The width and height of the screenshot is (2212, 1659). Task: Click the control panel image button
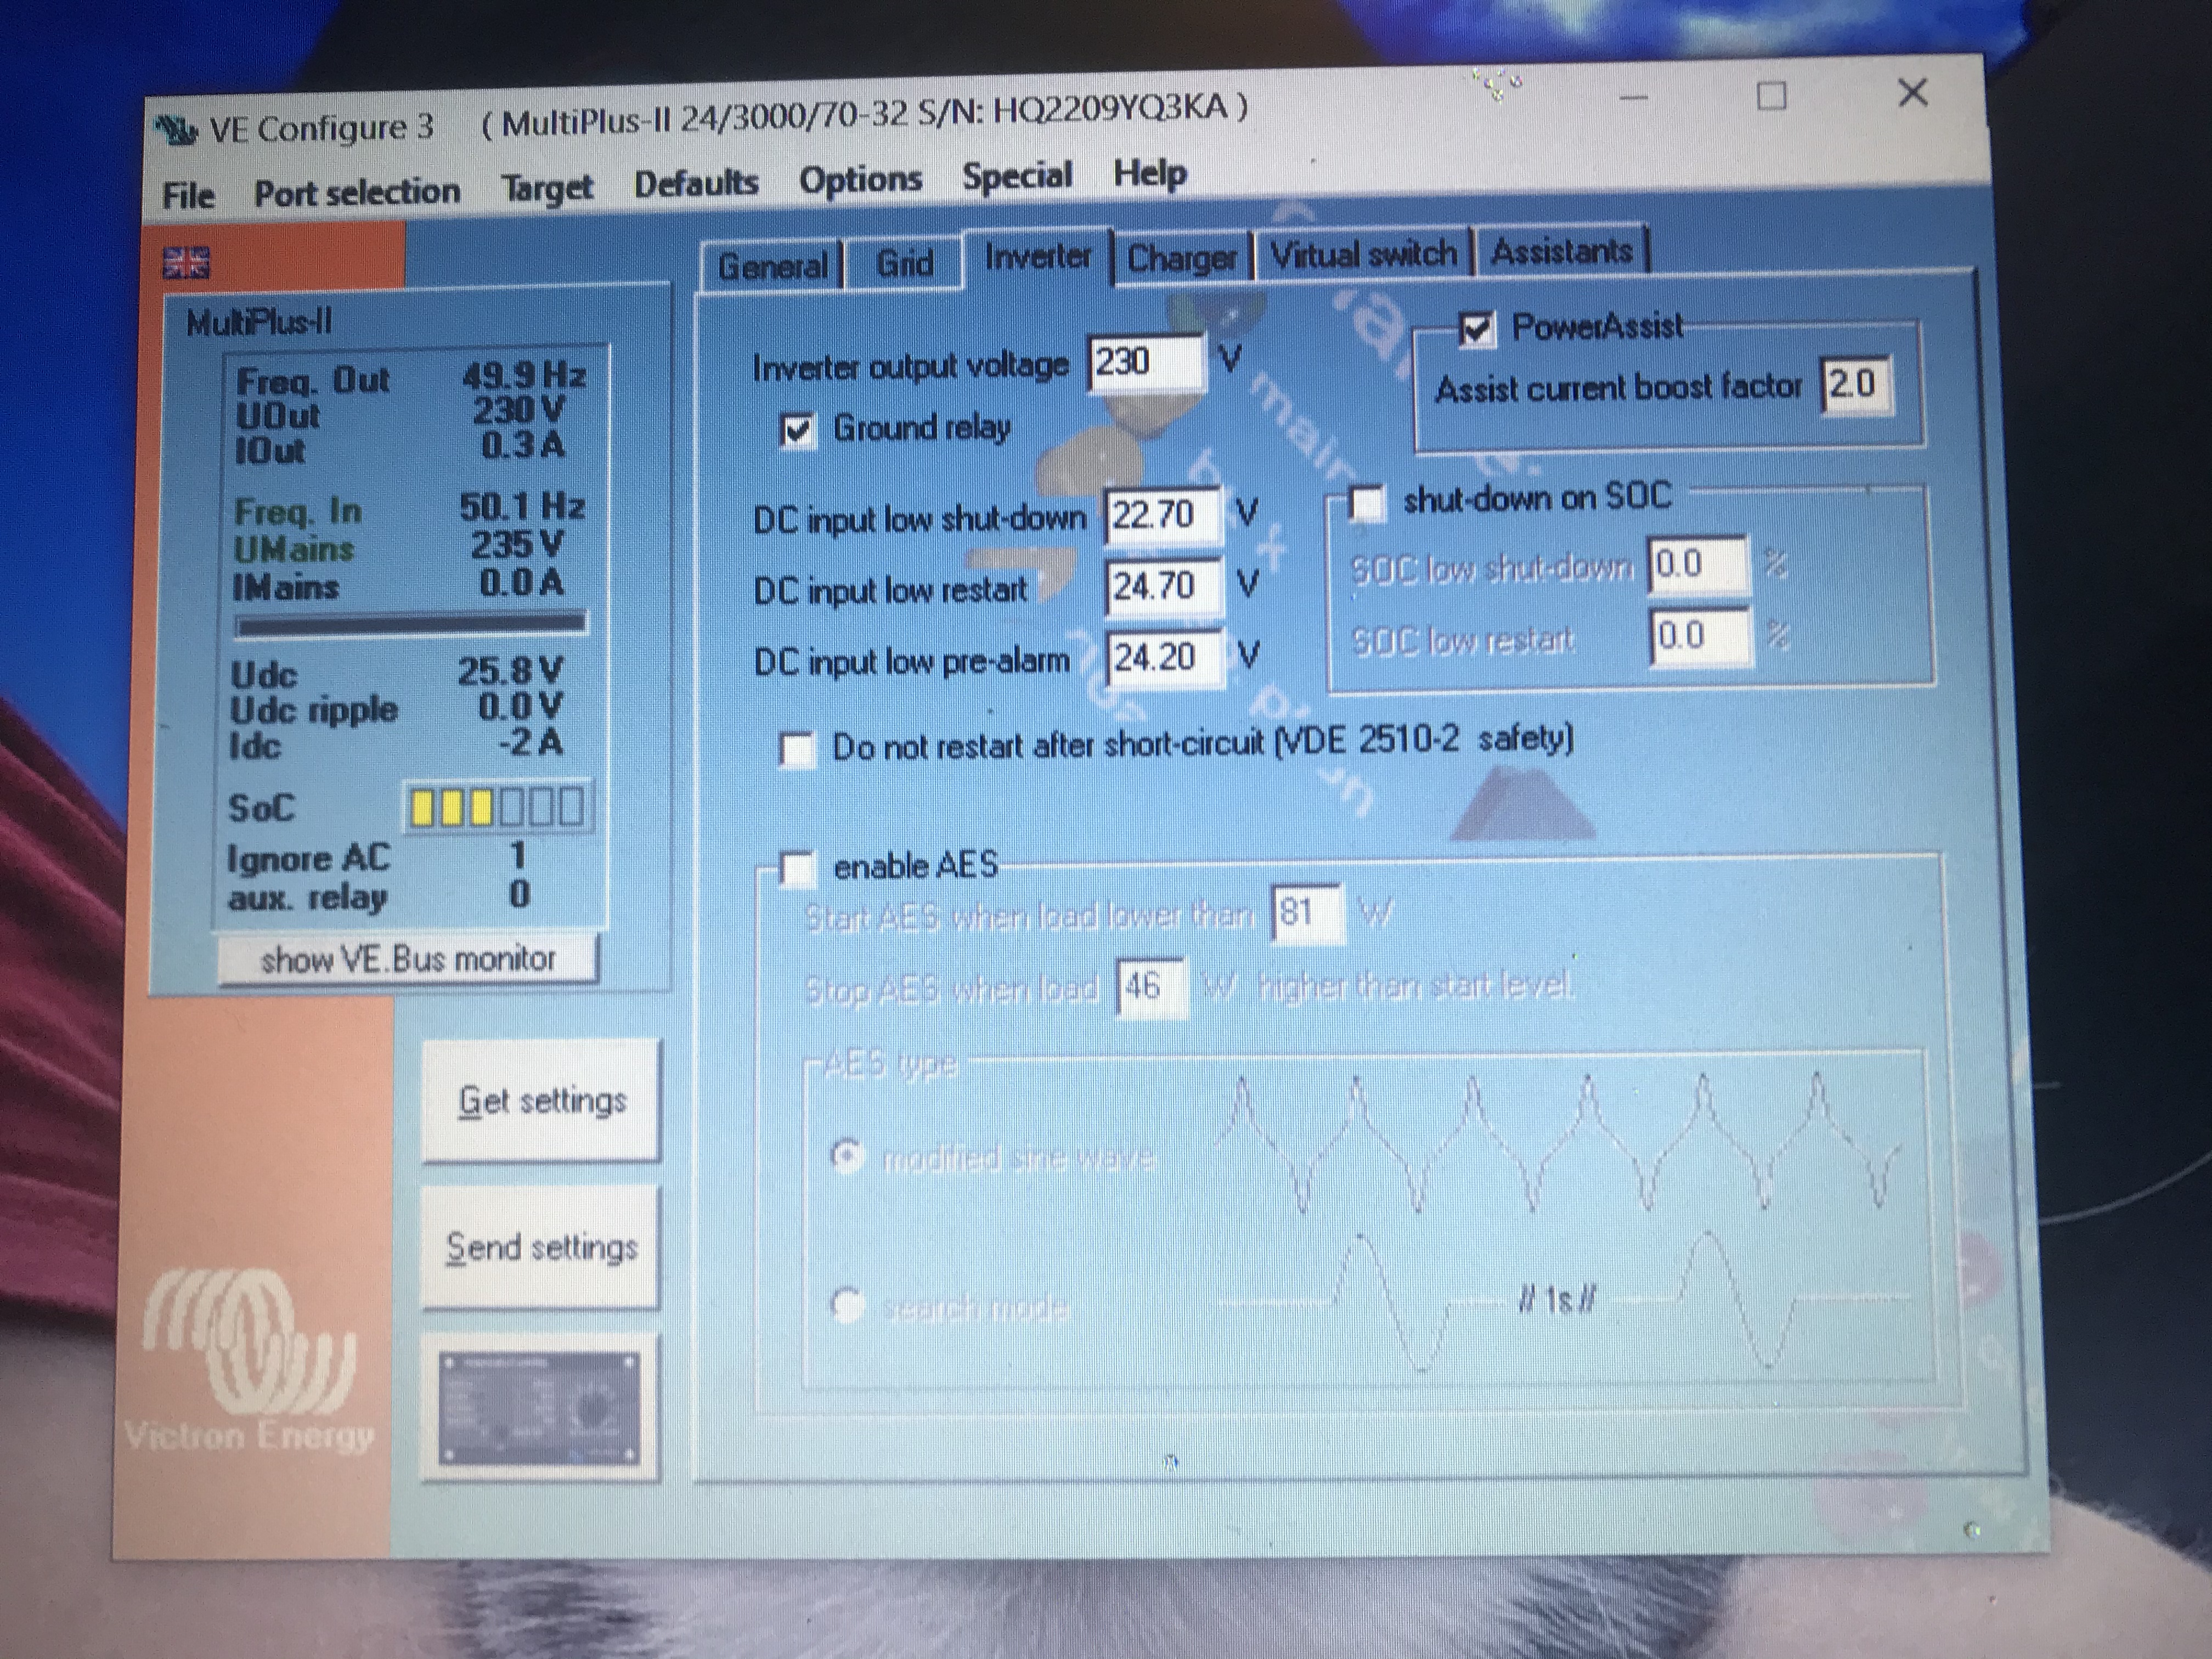coord(540,1409)
